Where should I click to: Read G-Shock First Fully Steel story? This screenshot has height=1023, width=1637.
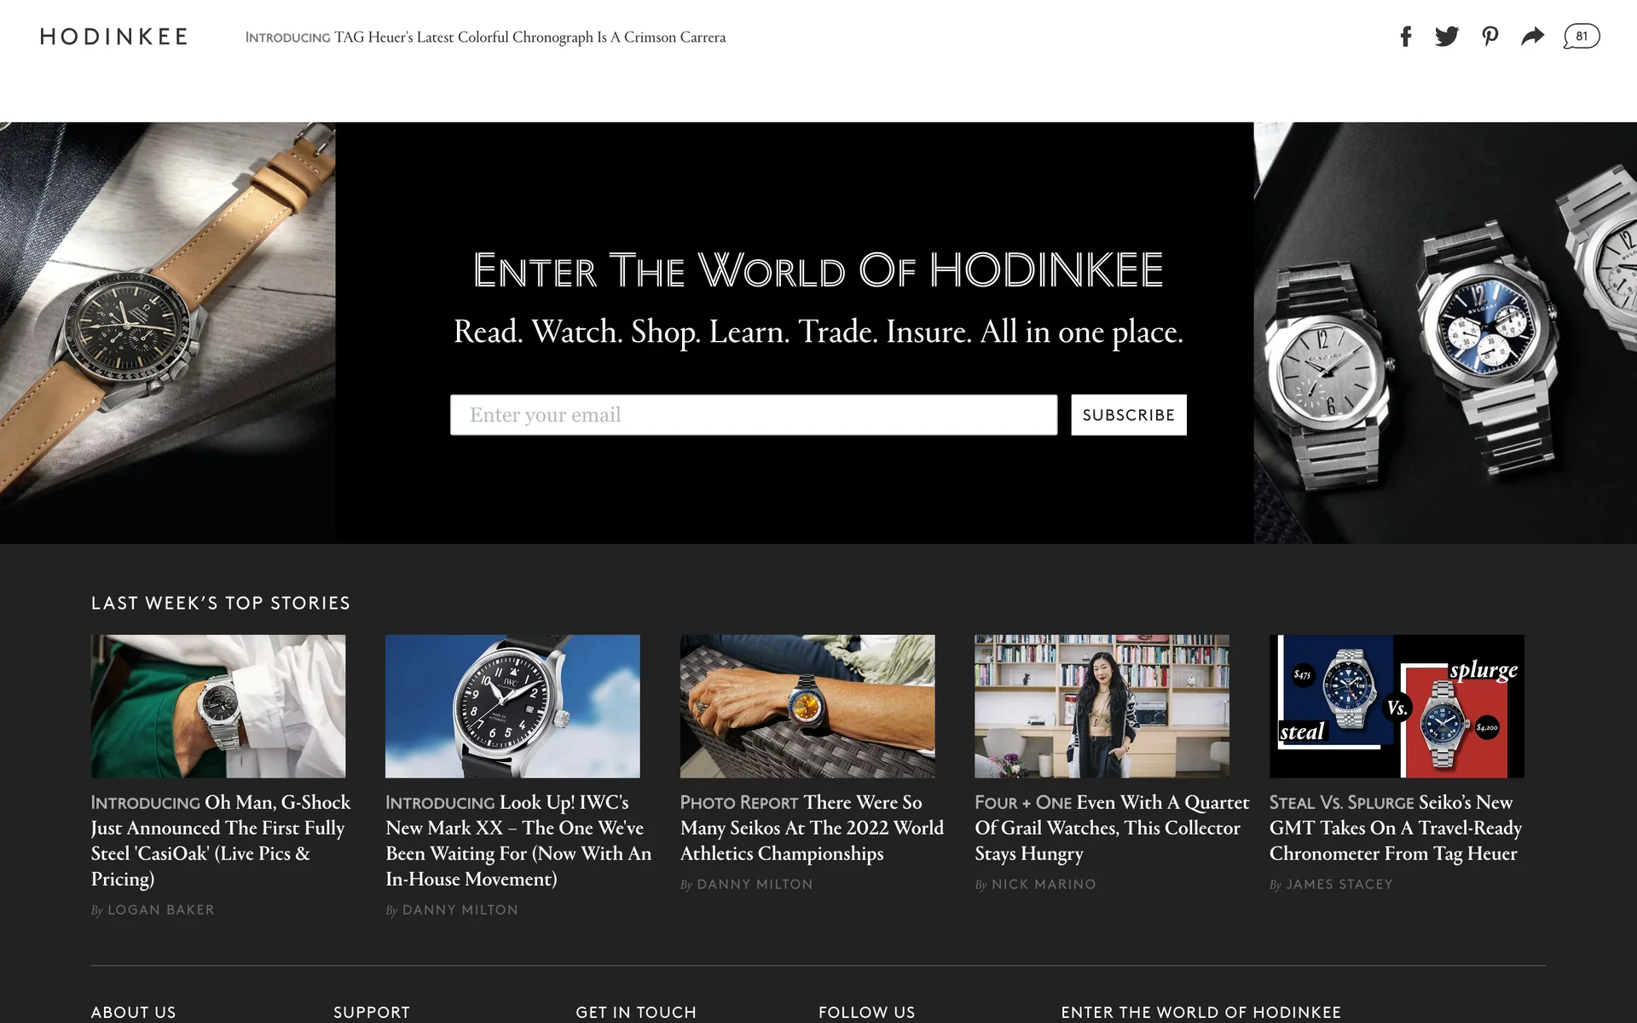221,841
